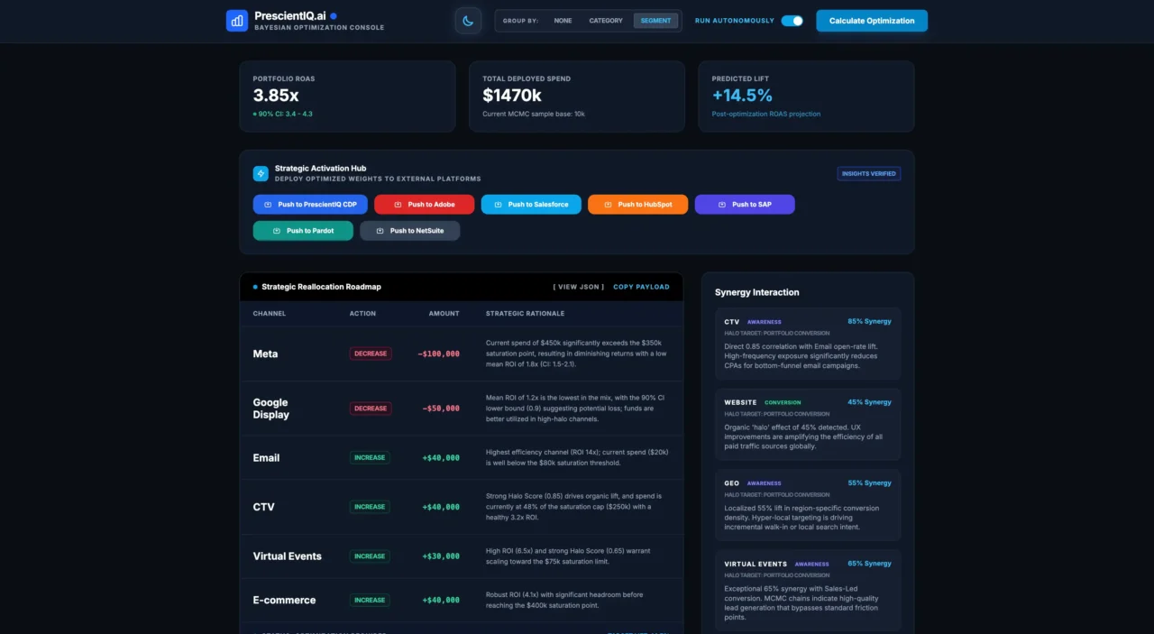Image resolution: width=1154 pixels, height=634 pixels.
Task: Select the Meta channel row's Decrease badge
Action: click(x=370, y=354)
